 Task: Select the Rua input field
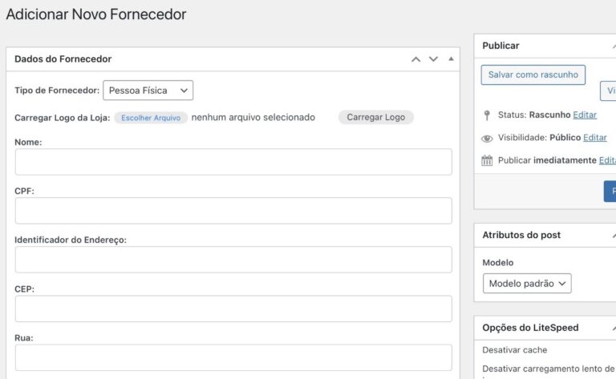233,357
